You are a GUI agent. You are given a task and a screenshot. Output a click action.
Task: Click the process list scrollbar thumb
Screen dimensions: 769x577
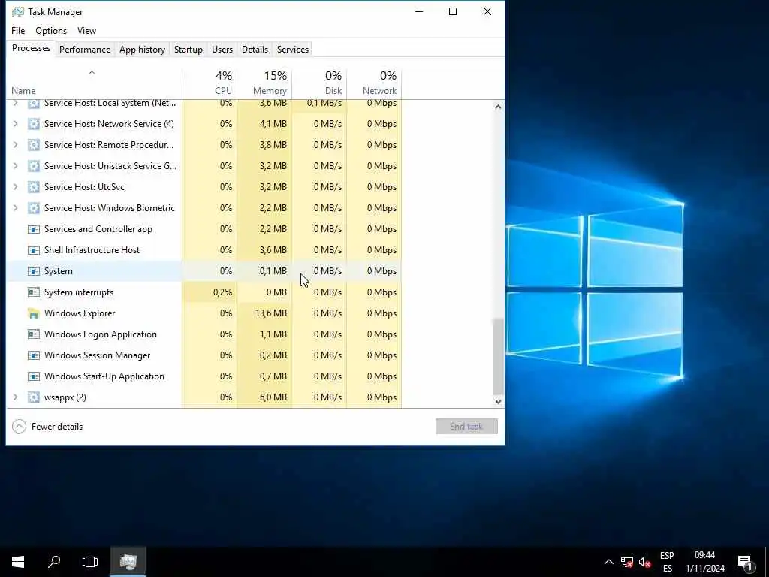click(x=498, y=356)
